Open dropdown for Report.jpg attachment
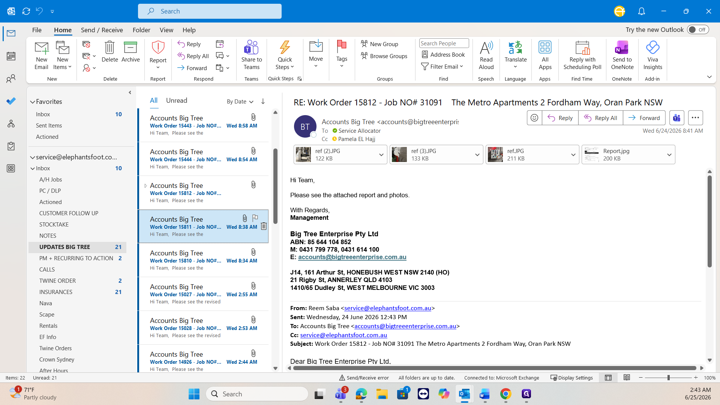Screen dimensions: 720x405 click(x=669, y=154)
